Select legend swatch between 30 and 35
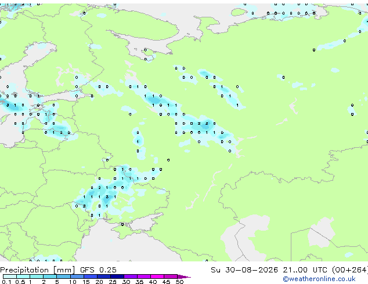The width and height of the screenshot is (368, 284). [131, 276]
